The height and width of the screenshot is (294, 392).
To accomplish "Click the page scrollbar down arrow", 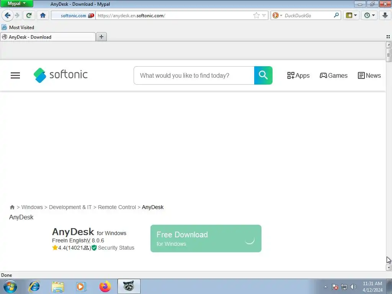I will (x=389, y=268).
